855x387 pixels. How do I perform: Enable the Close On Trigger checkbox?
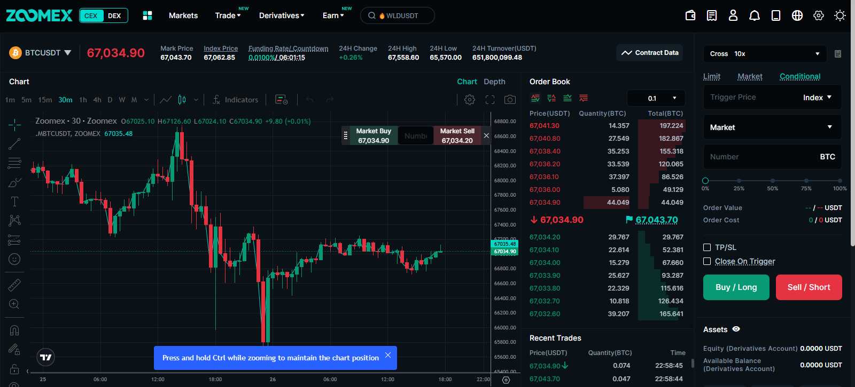707,261
